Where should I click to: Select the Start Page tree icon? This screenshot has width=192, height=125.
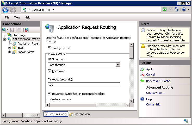tap(9, 35)
